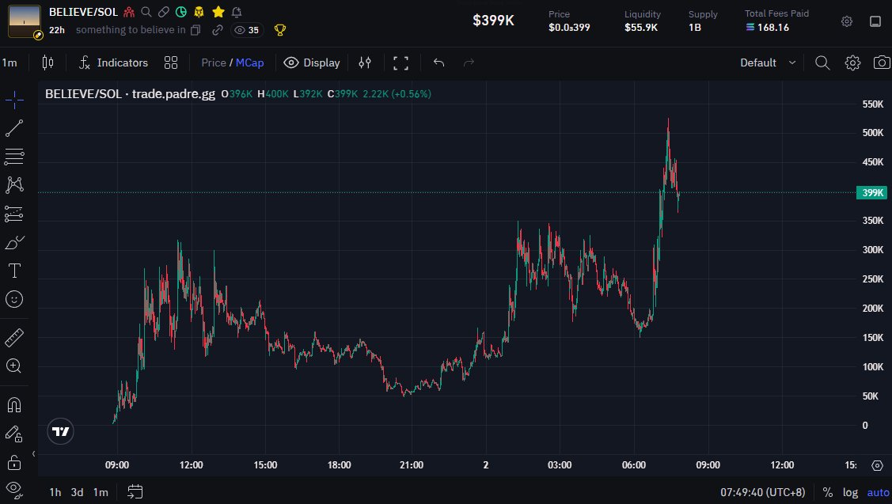This screenshot has width=892, height=504.
Task: Open the Fibonacci retracement tools
Action: click(14, 156)
